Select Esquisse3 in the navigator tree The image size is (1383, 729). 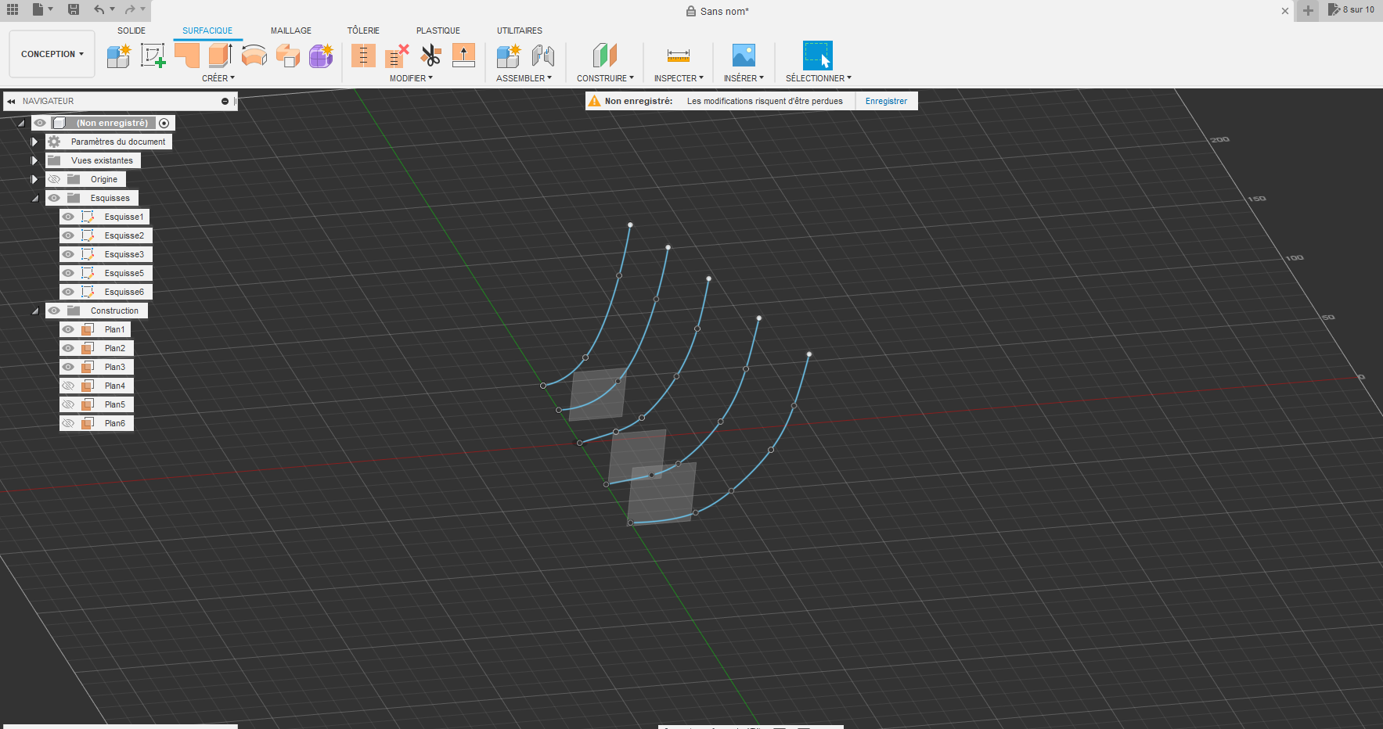[124, 254]
